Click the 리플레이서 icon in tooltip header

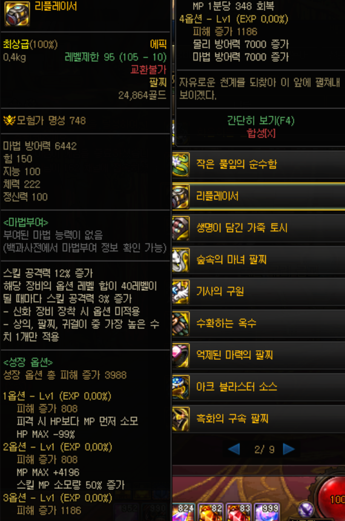[x=17, y=13]
